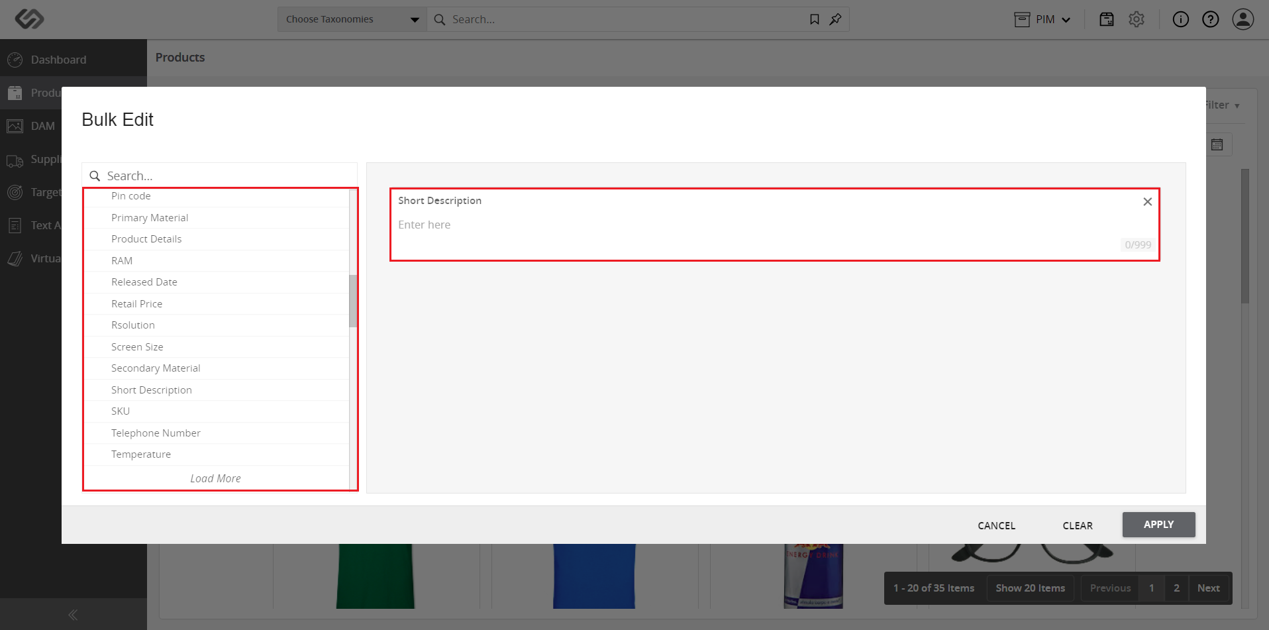Go to Dashboard in sidebar

click(73, 60)
